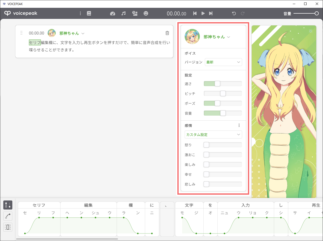The height and width of the screenshot is (241, 323).
Task: Click the speedometer icon in toolbar
Action: click(113, 13)
